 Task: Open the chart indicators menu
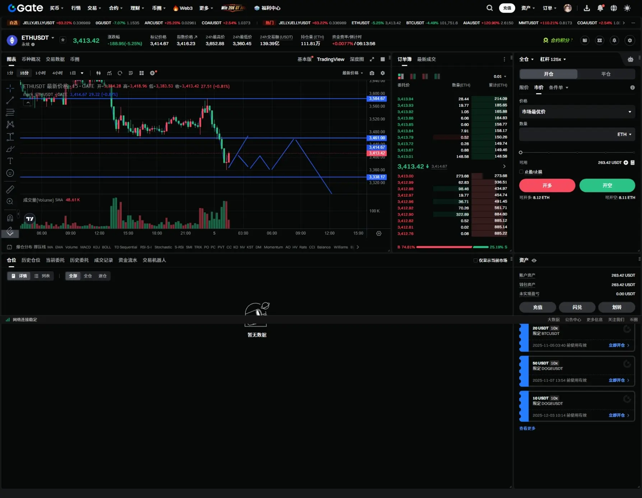coord(109,73)
